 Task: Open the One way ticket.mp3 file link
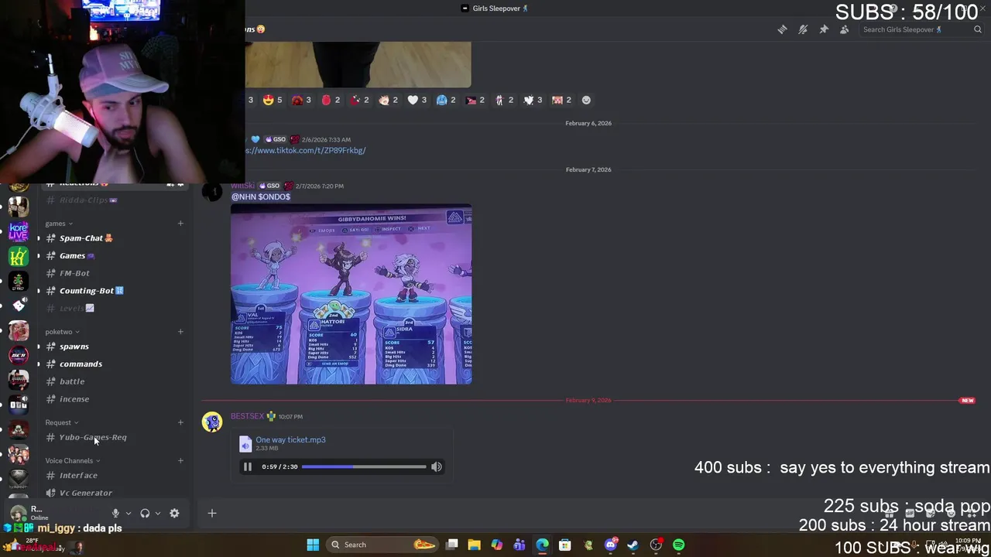[x=290, y=439]
